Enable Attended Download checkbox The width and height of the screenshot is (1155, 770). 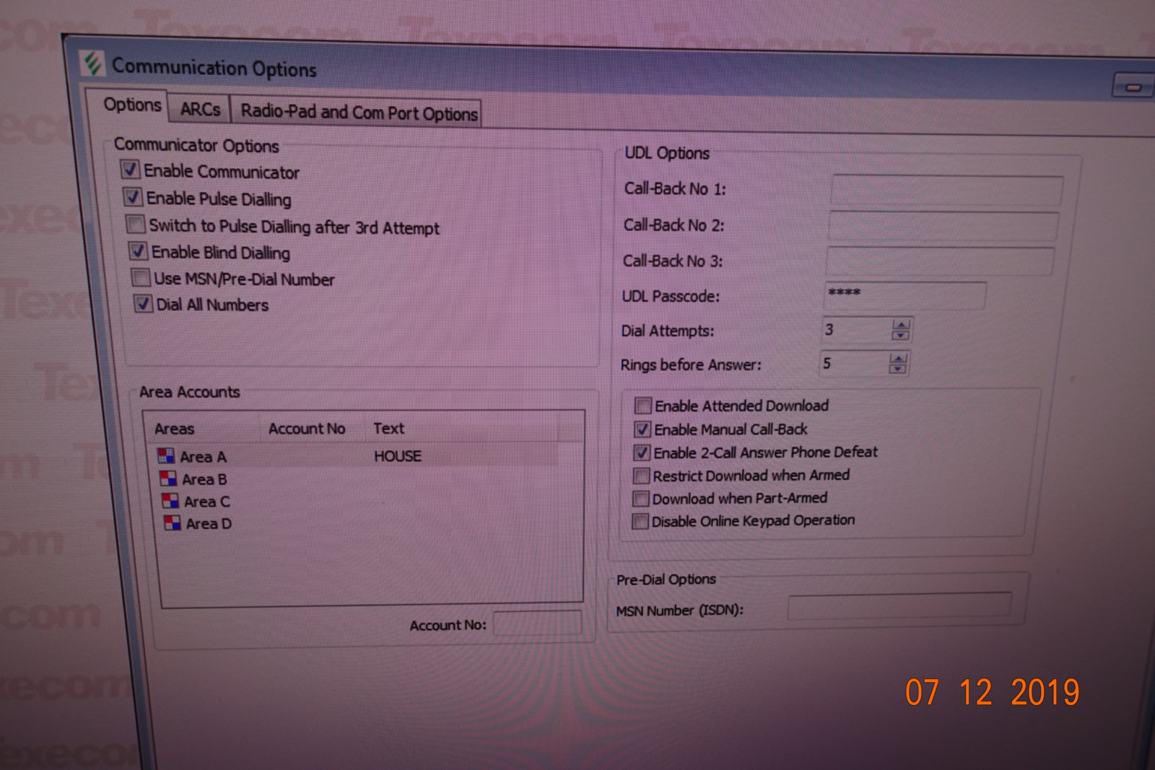pos(642,405)
